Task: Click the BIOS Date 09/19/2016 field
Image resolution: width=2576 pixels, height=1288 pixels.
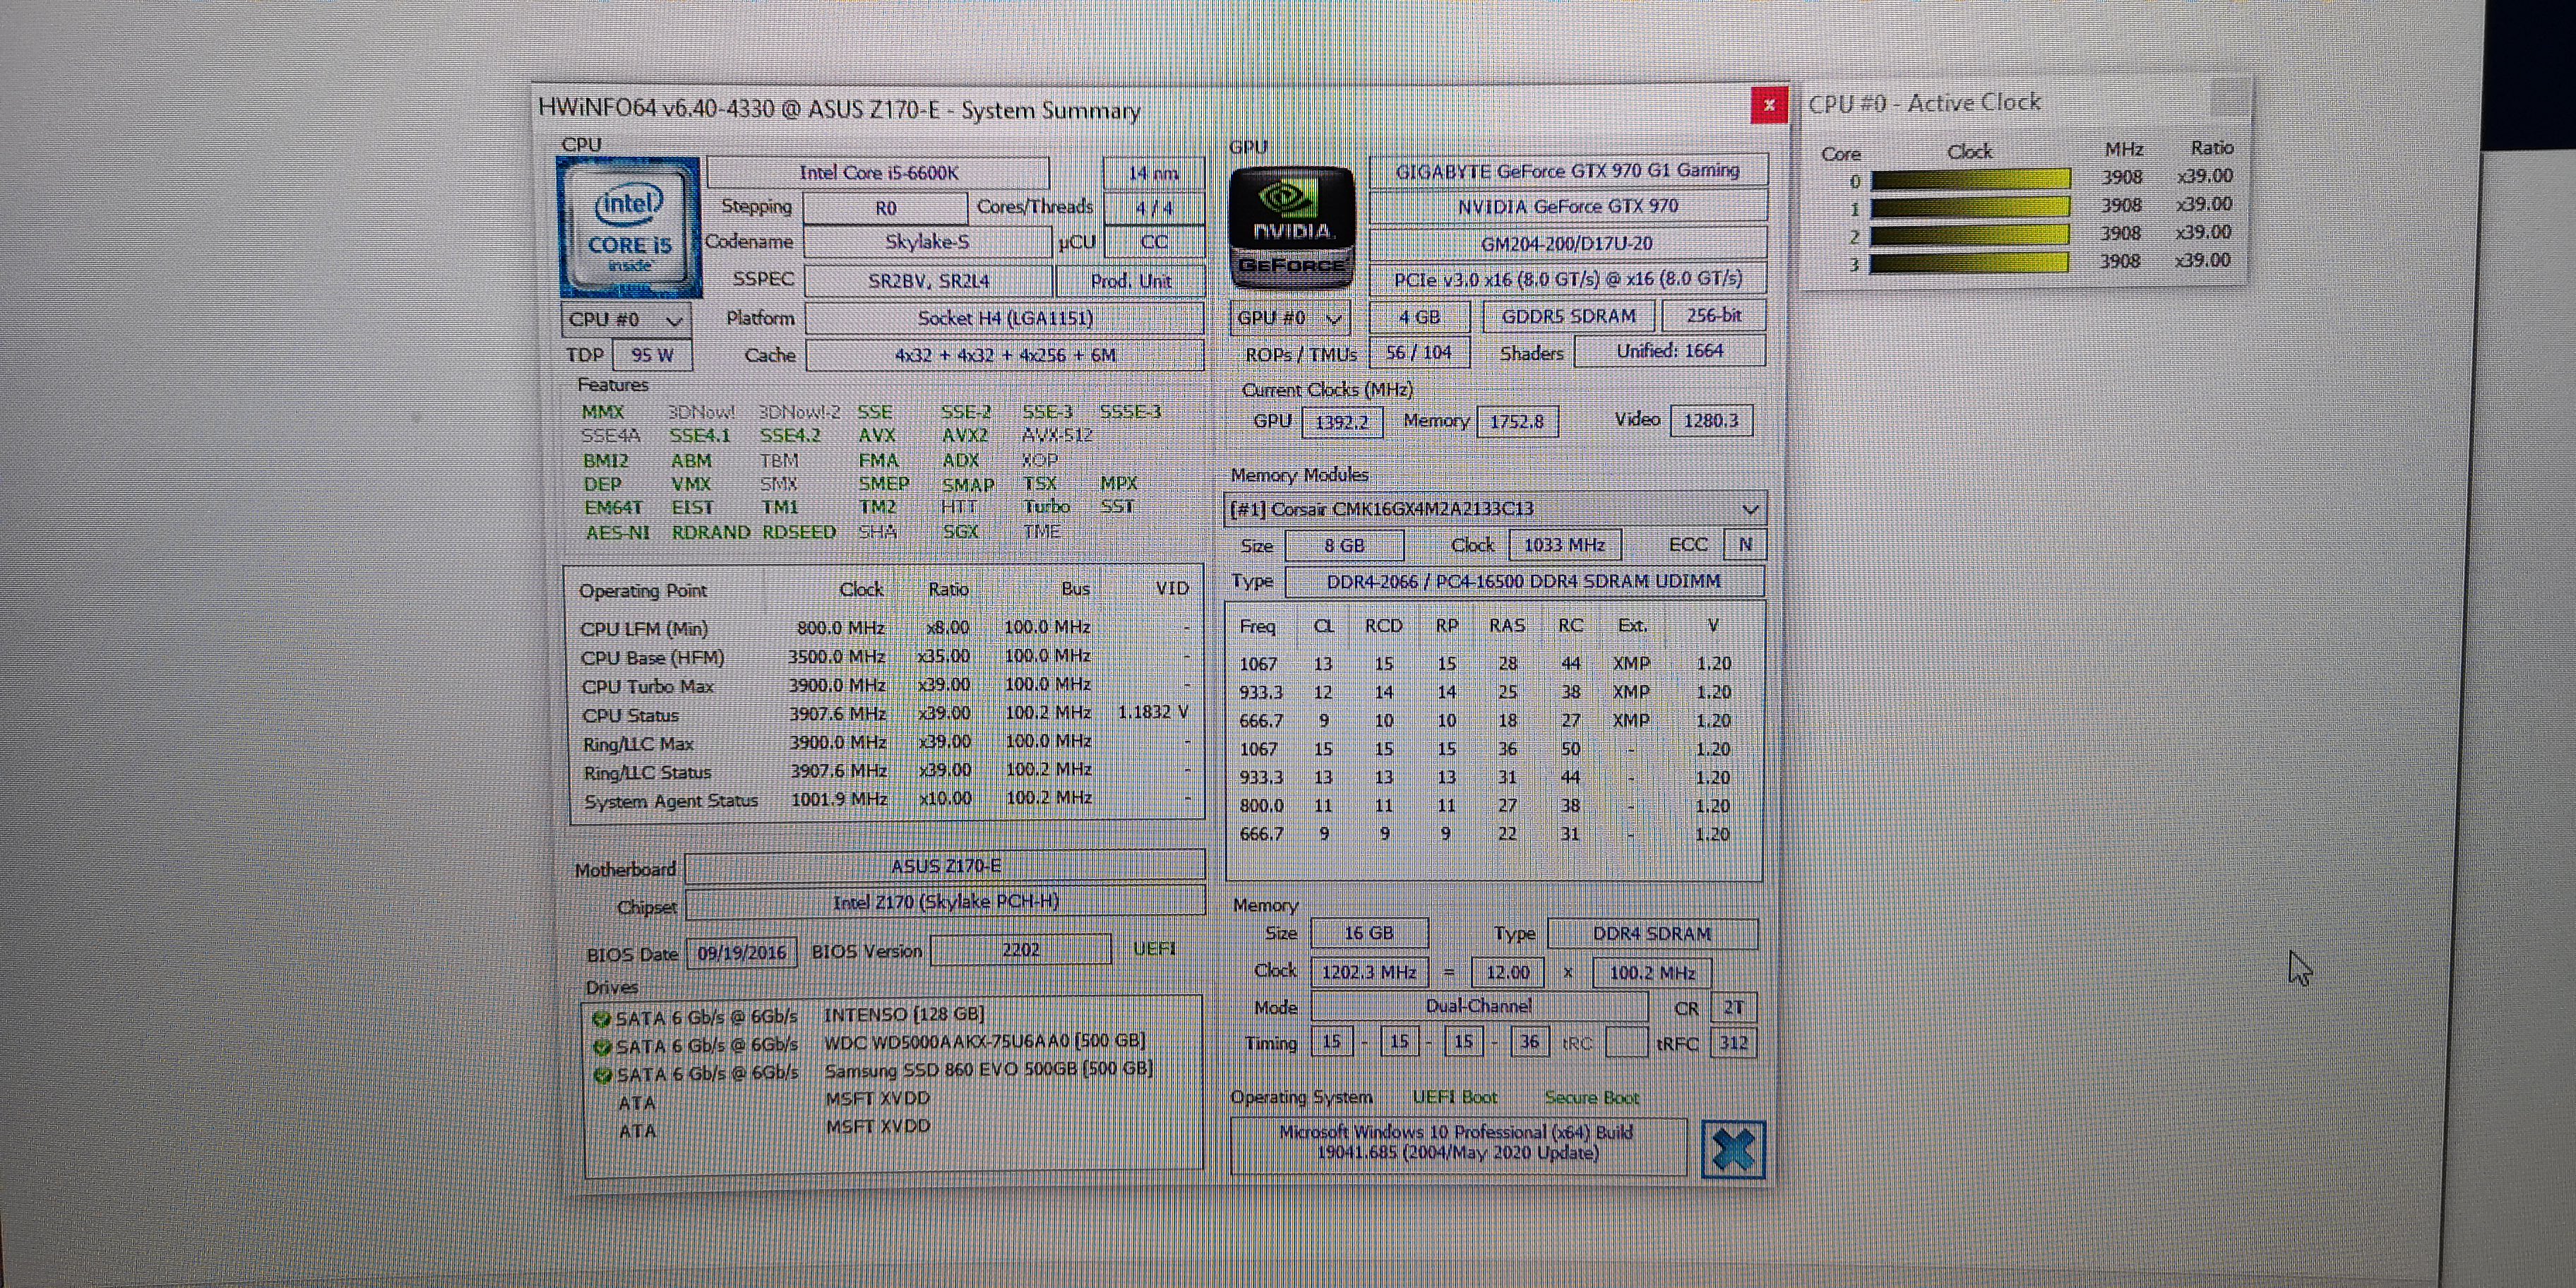Action: pos(741,952)
